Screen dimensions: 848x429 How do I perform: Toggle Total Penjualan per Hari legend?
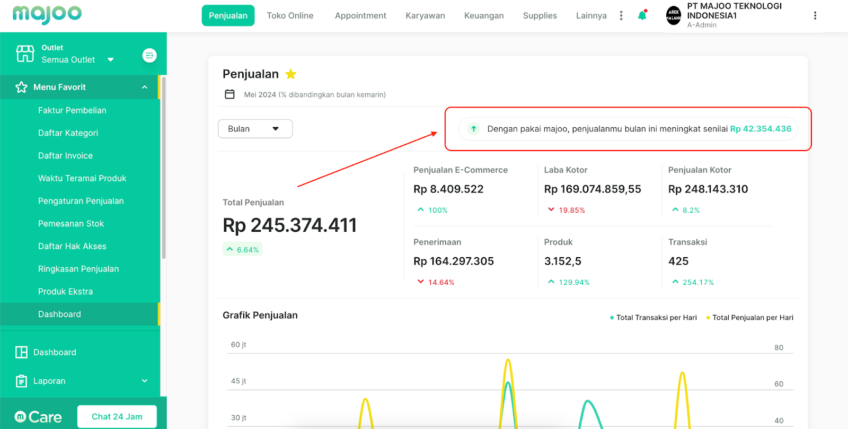point(750,318)
